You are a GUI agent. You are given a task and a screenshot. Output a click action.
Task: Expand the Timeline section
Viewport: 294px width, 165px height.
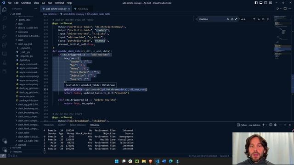pos(17,152)
